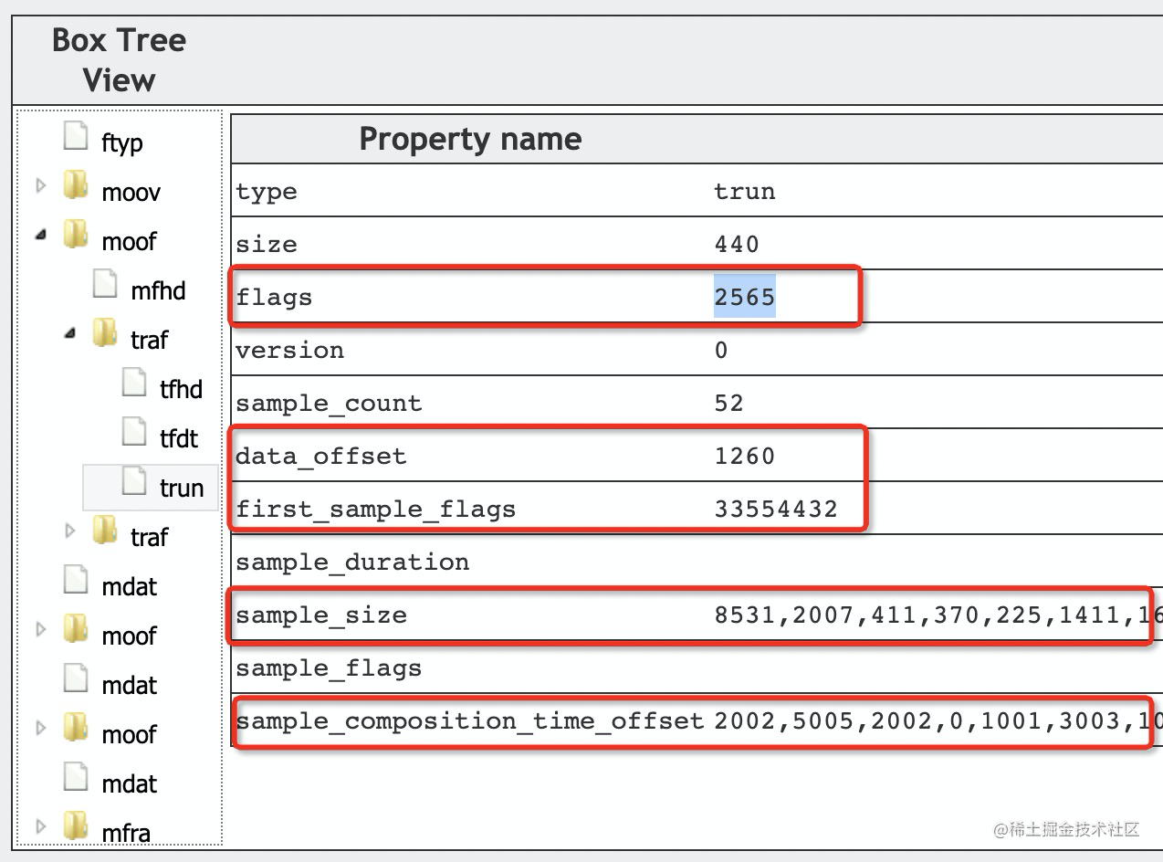Expand the collapsed traf node arrow
The image size is (1163, 862).
coord(69,531)
